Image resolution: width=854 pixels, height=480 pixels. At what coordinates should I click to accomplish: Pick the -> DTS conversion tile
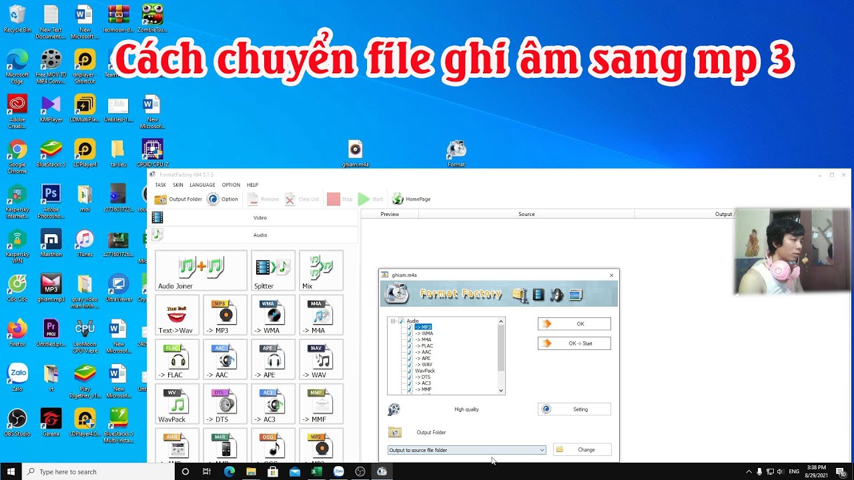point(225,405)
